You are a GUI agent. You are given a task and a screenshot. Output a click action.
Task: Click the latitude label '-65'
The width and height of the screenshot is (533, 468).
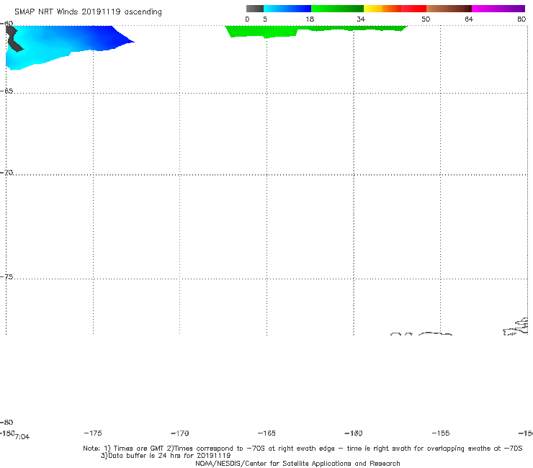click(x=6, y=91)
